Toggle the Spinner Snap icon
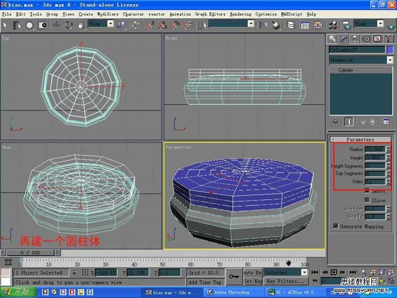This screenshot has height=298, width=397. coord(187,25)
